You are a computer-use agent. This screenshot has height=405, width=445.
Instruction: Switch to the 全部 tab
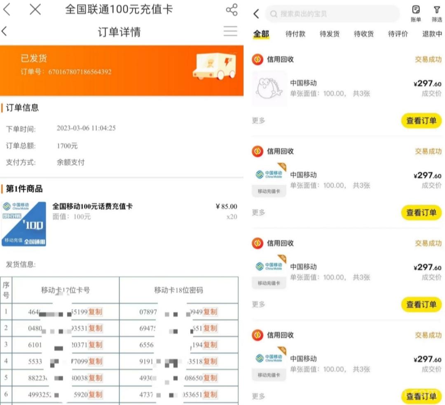(x=261, y=35)
